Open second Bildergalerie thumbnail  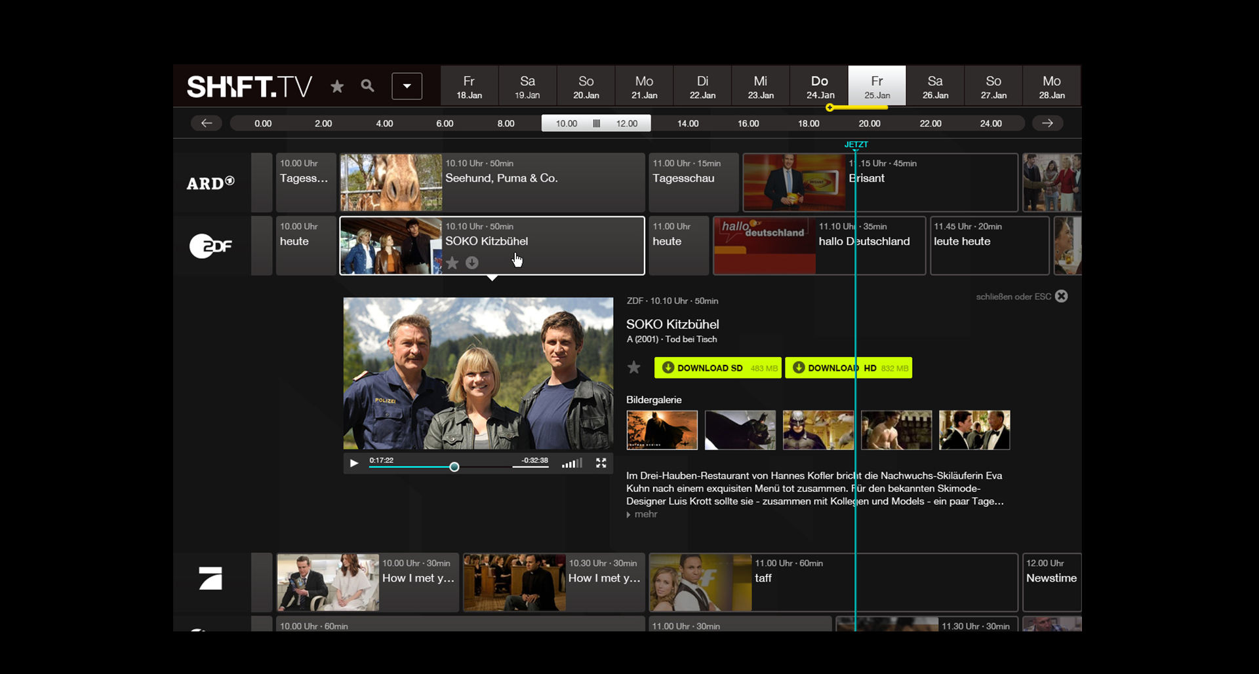[x=740, y=430]
